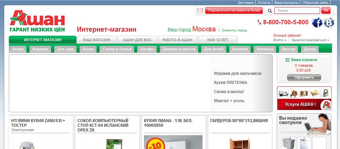The image size is (340, 149).
Task: Click Сменить город link
Action: [234, 30]
